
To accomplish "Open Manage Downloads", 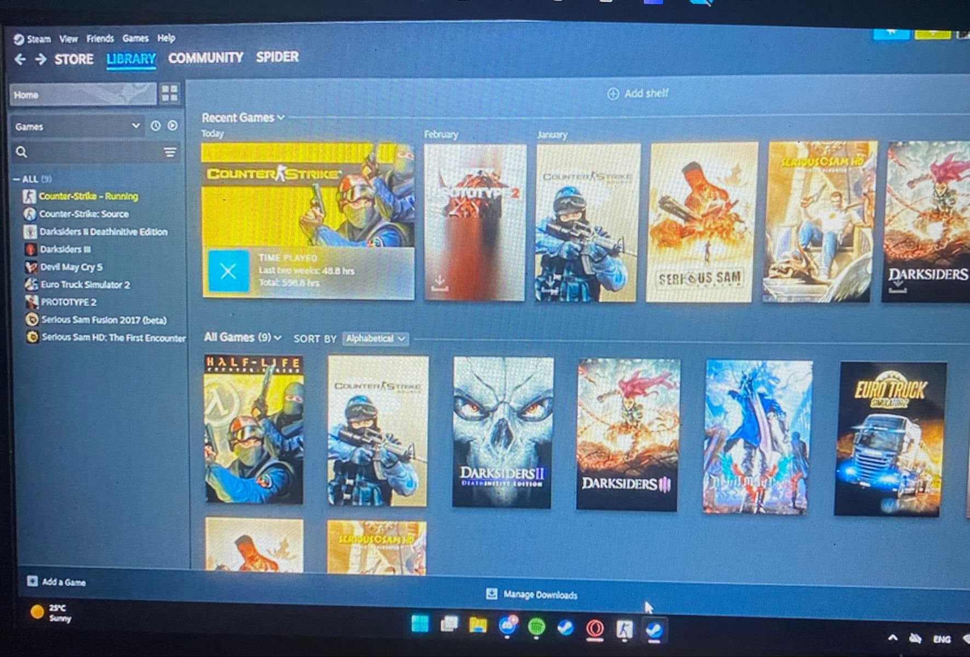I will coord(532,595).
